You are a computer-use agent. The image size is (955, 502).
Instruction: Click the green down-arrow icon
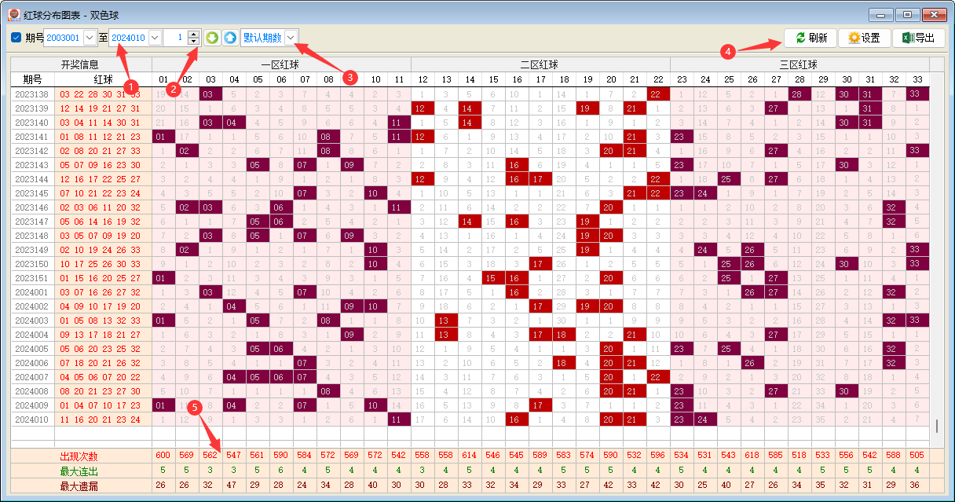tap(212, 38)
